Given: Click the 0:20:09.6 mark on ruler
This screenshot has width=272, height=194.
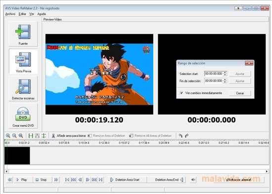Looking at the screenshot, I should [x=164, y=143].
